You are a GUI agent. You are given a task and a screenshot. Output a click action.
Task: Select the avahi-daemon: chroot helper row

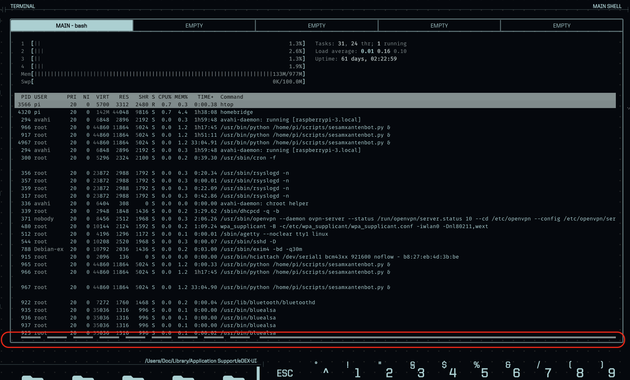(x=315, y=203)
